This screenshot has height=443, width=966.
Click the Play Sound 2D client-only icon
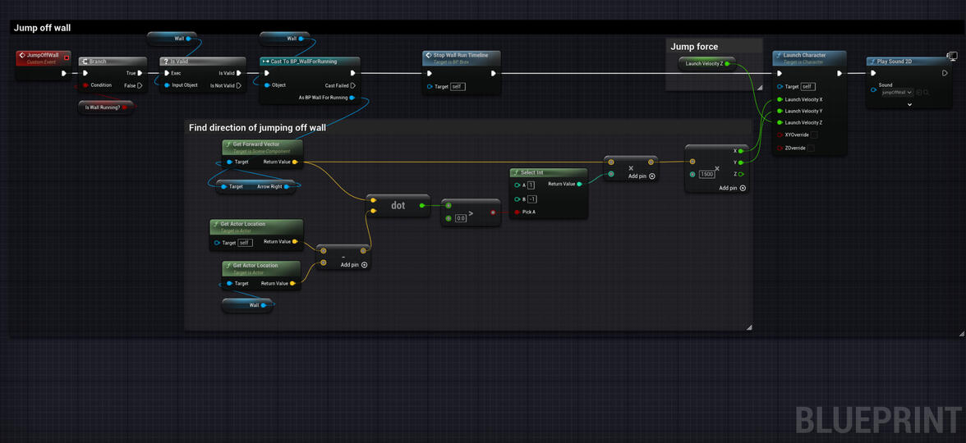(x=953, y=57)
